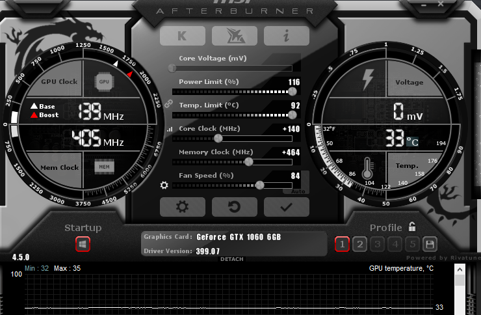This screenshot has height=315, width=481.
Task: Minimize the Afterburner window
Action: (424, 5)
